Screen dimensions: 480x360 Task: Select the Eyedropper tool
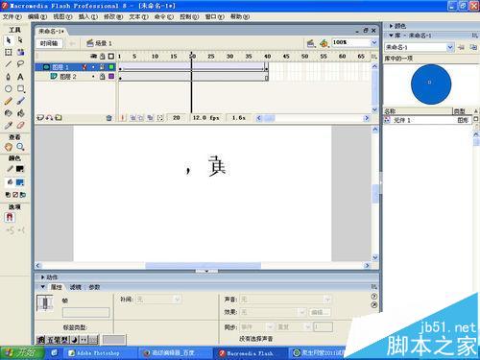[x=9, y=126]
